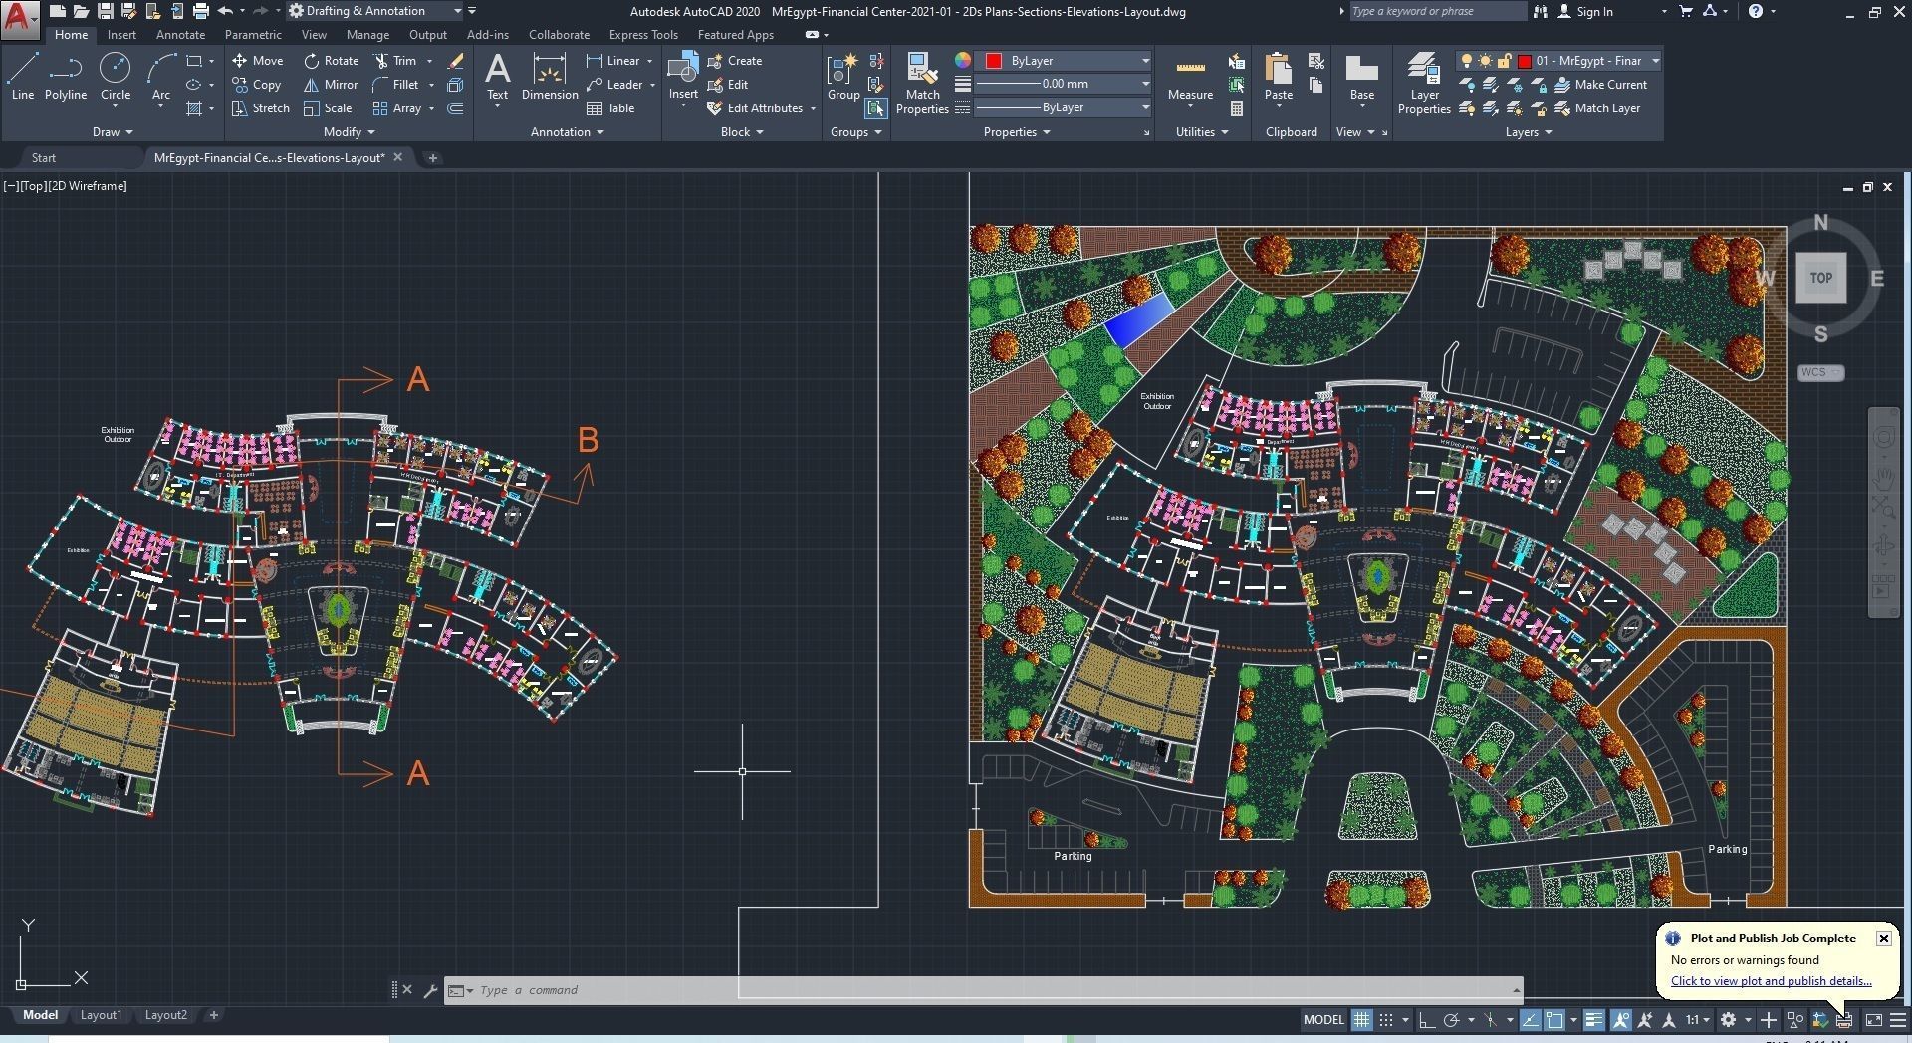Select the Rotate tool
The width and height of the screenshot is (1912, 1043).
tap(332, 61)
